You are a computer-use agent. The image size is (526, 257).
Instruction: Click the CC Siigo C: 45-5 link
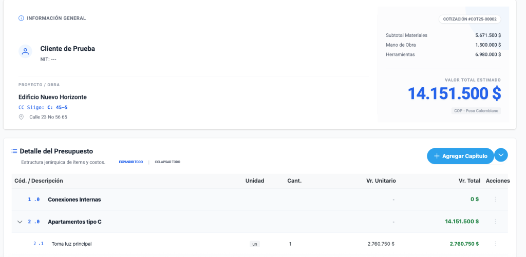43,107
